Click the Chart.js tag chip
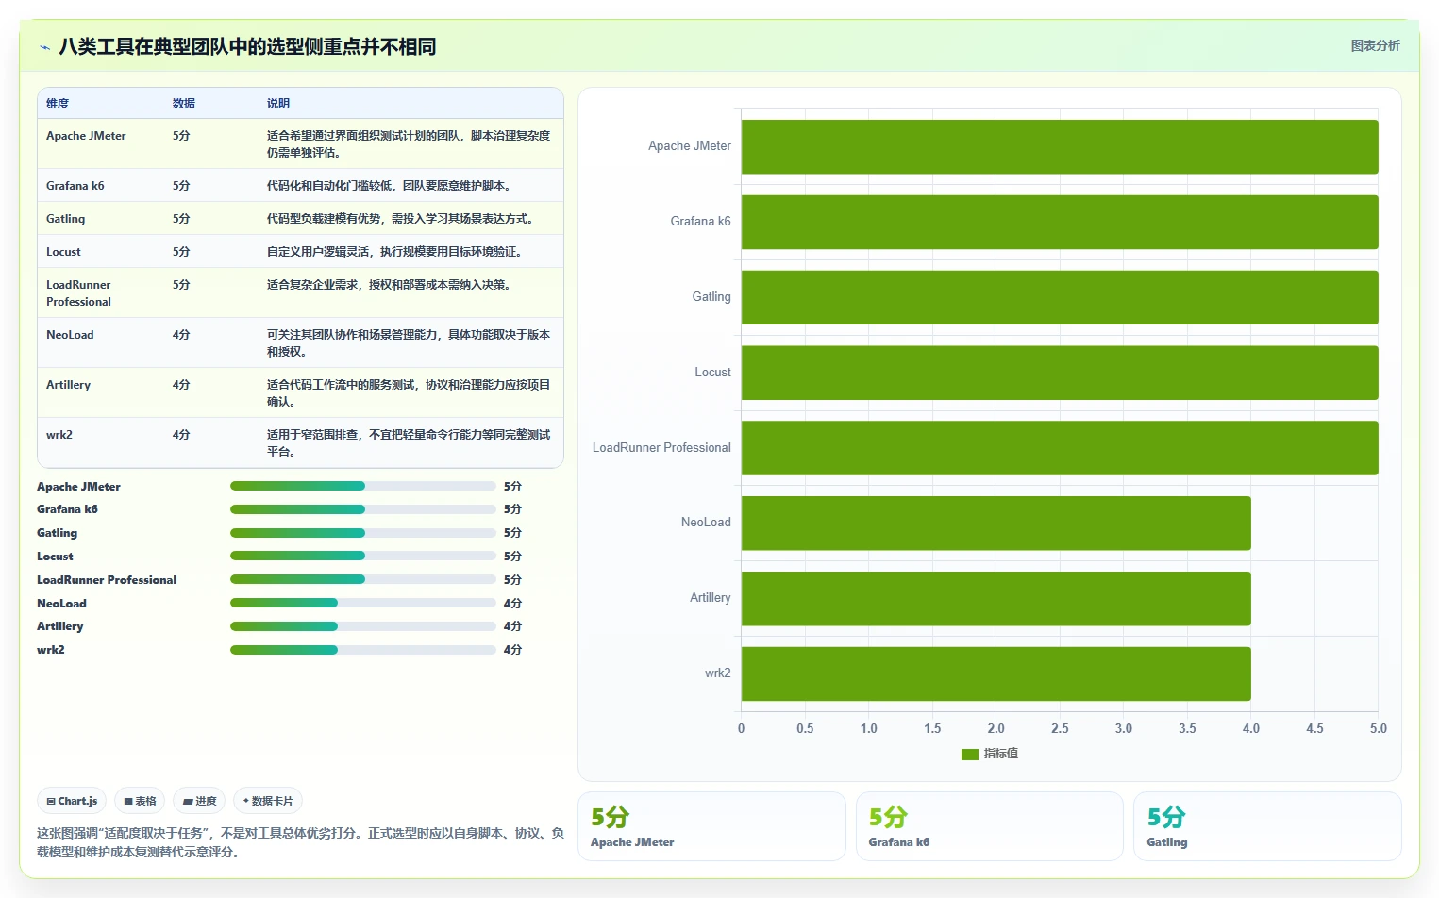 (x=72, y=801)
